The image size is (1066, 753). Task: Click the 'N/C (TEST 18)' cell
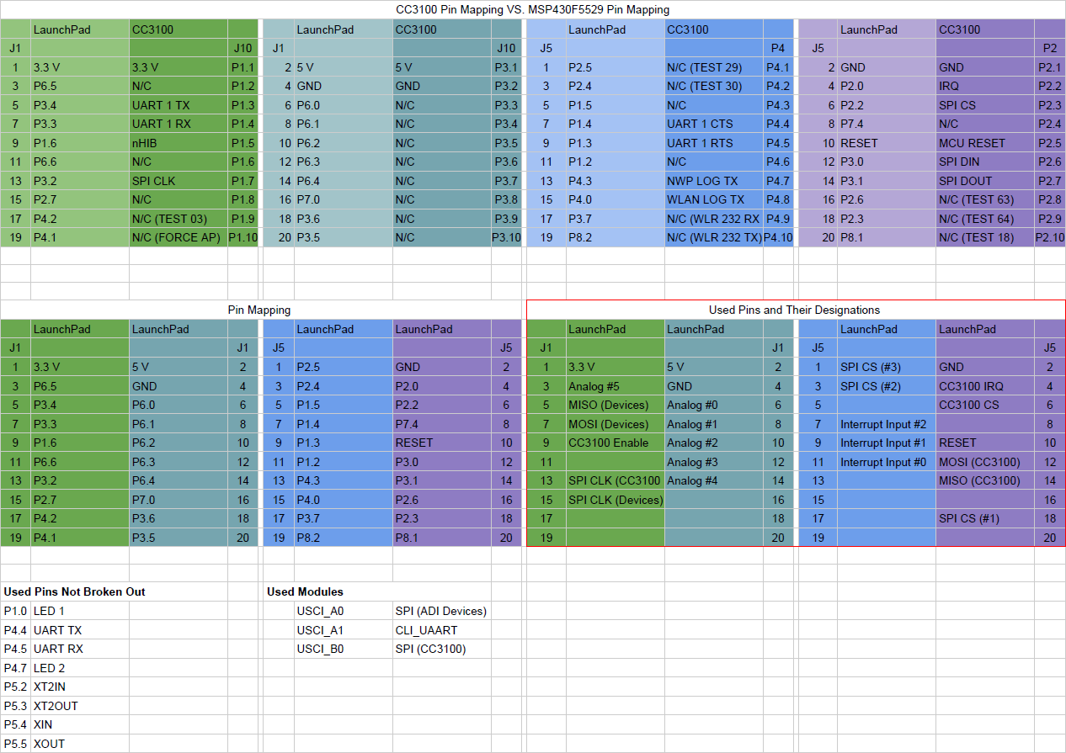click(985, 237)
